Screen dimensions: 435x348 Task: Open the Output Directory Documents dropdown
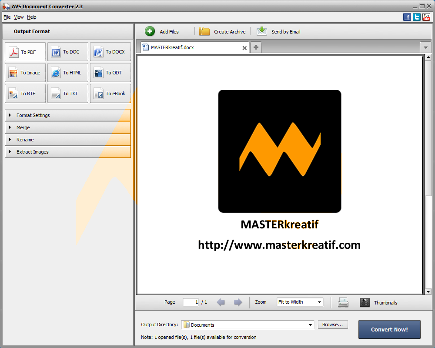pyautogui.click(x=248, y=325)
